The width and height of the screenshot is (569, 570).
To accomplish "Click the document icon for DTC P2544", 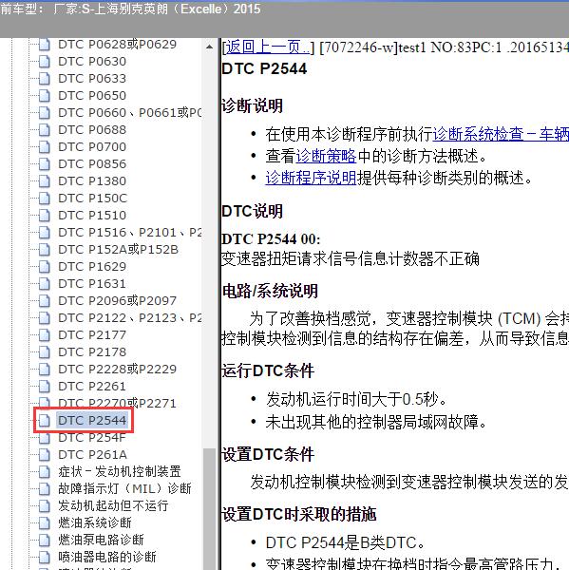I will [x=44, y=420].
